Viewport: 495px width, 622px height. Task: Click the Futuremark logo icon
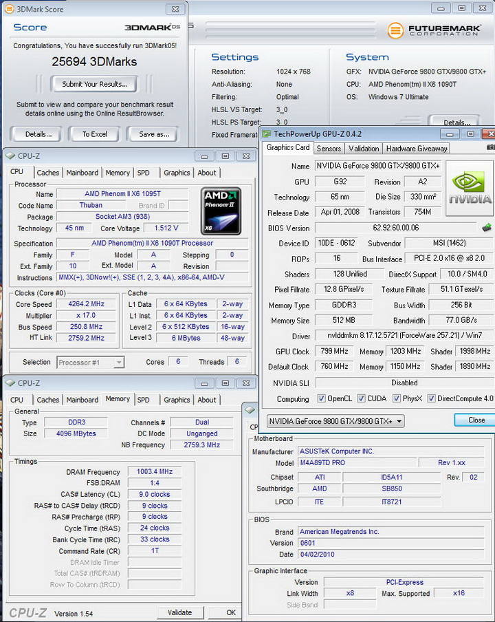tap(395, 30)
